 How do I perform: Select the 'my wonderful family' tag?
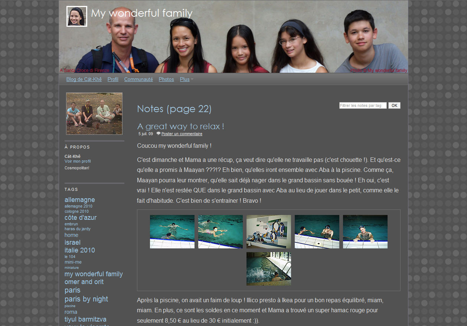(x=94, y=274)
